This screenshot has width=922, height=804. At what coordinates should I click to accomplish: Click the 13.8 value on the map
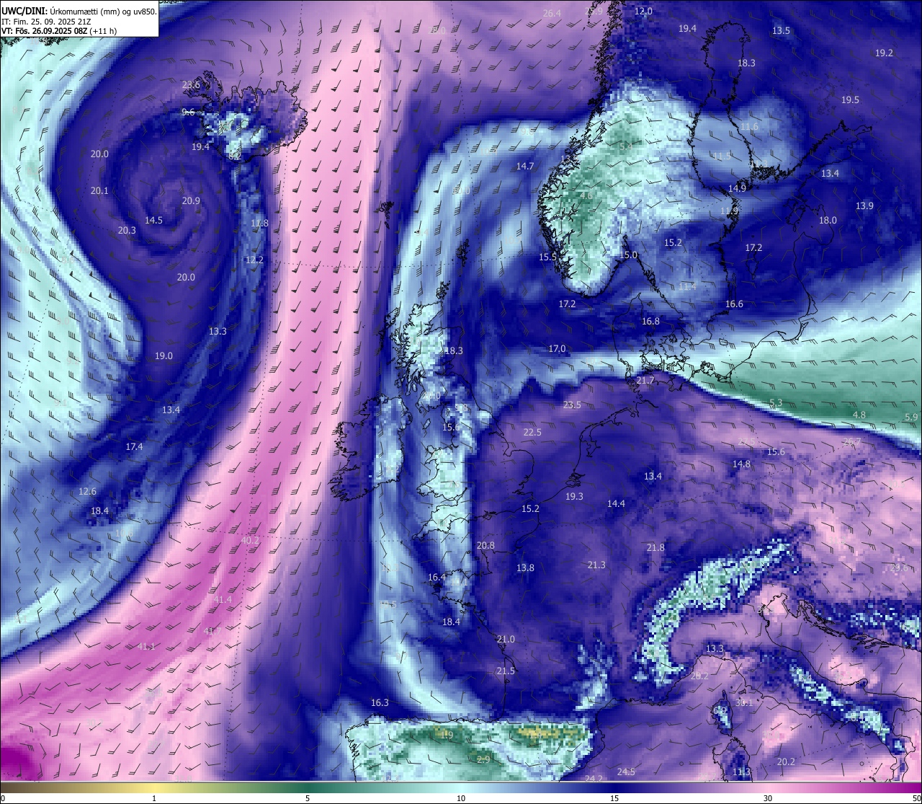(x=525, y=567)
